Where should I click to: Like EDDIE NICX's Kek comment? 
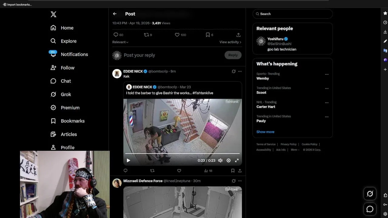[179, 171]
